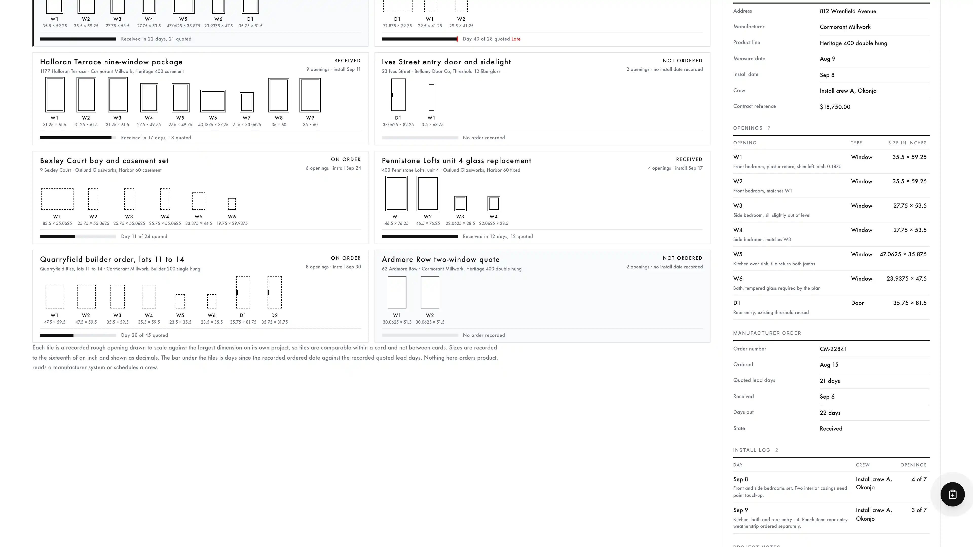This screenshot has height=547, width=973.
Task: Click the 'MANUFACTURER ORDER' section heading
Action: [x=767, y=333]
